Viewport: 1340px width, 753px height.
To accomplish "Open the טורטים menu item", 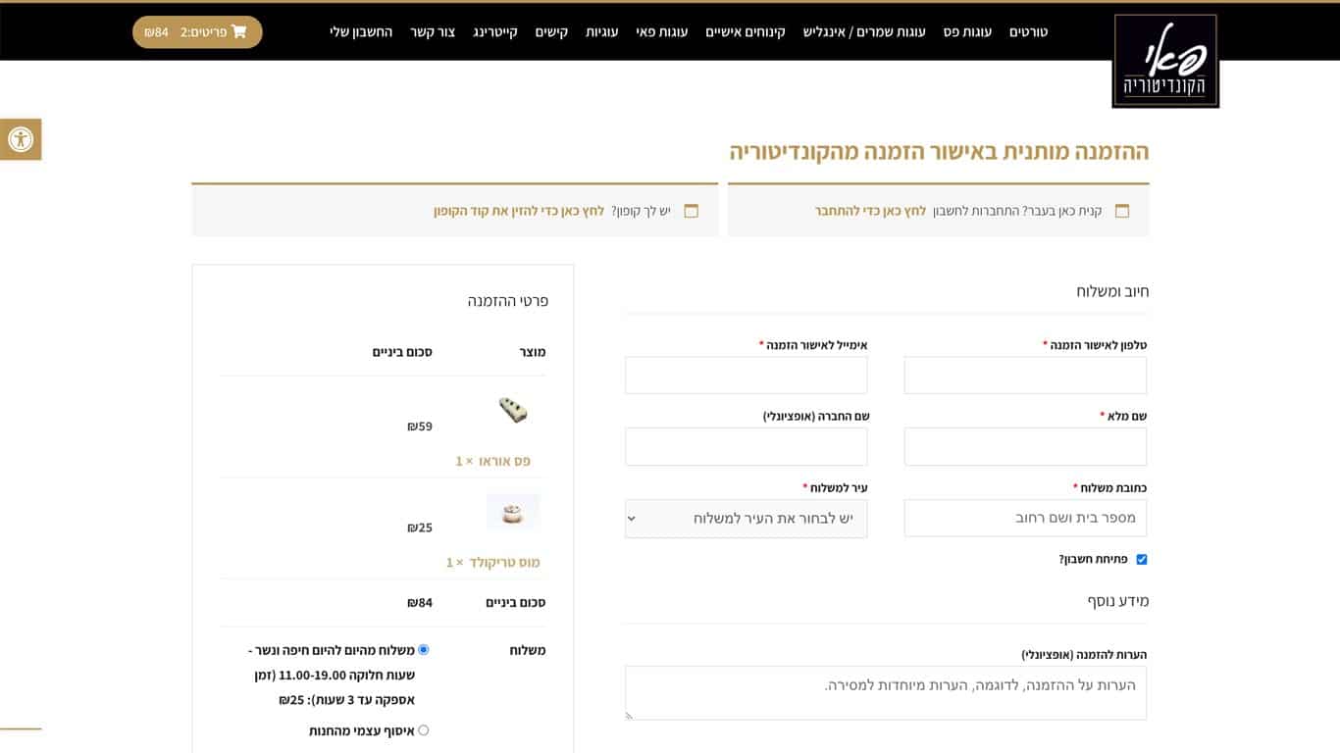I will (1028, 31).
